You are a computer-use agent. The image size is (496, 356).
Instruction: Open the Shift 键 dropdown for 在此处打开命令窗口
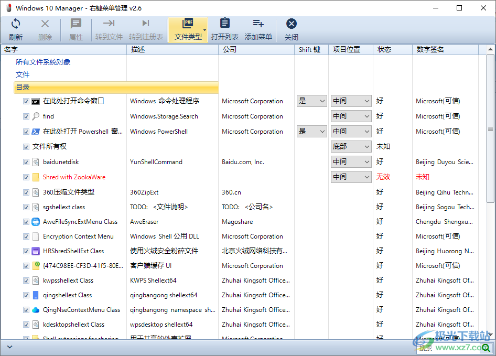pos(312,101)
